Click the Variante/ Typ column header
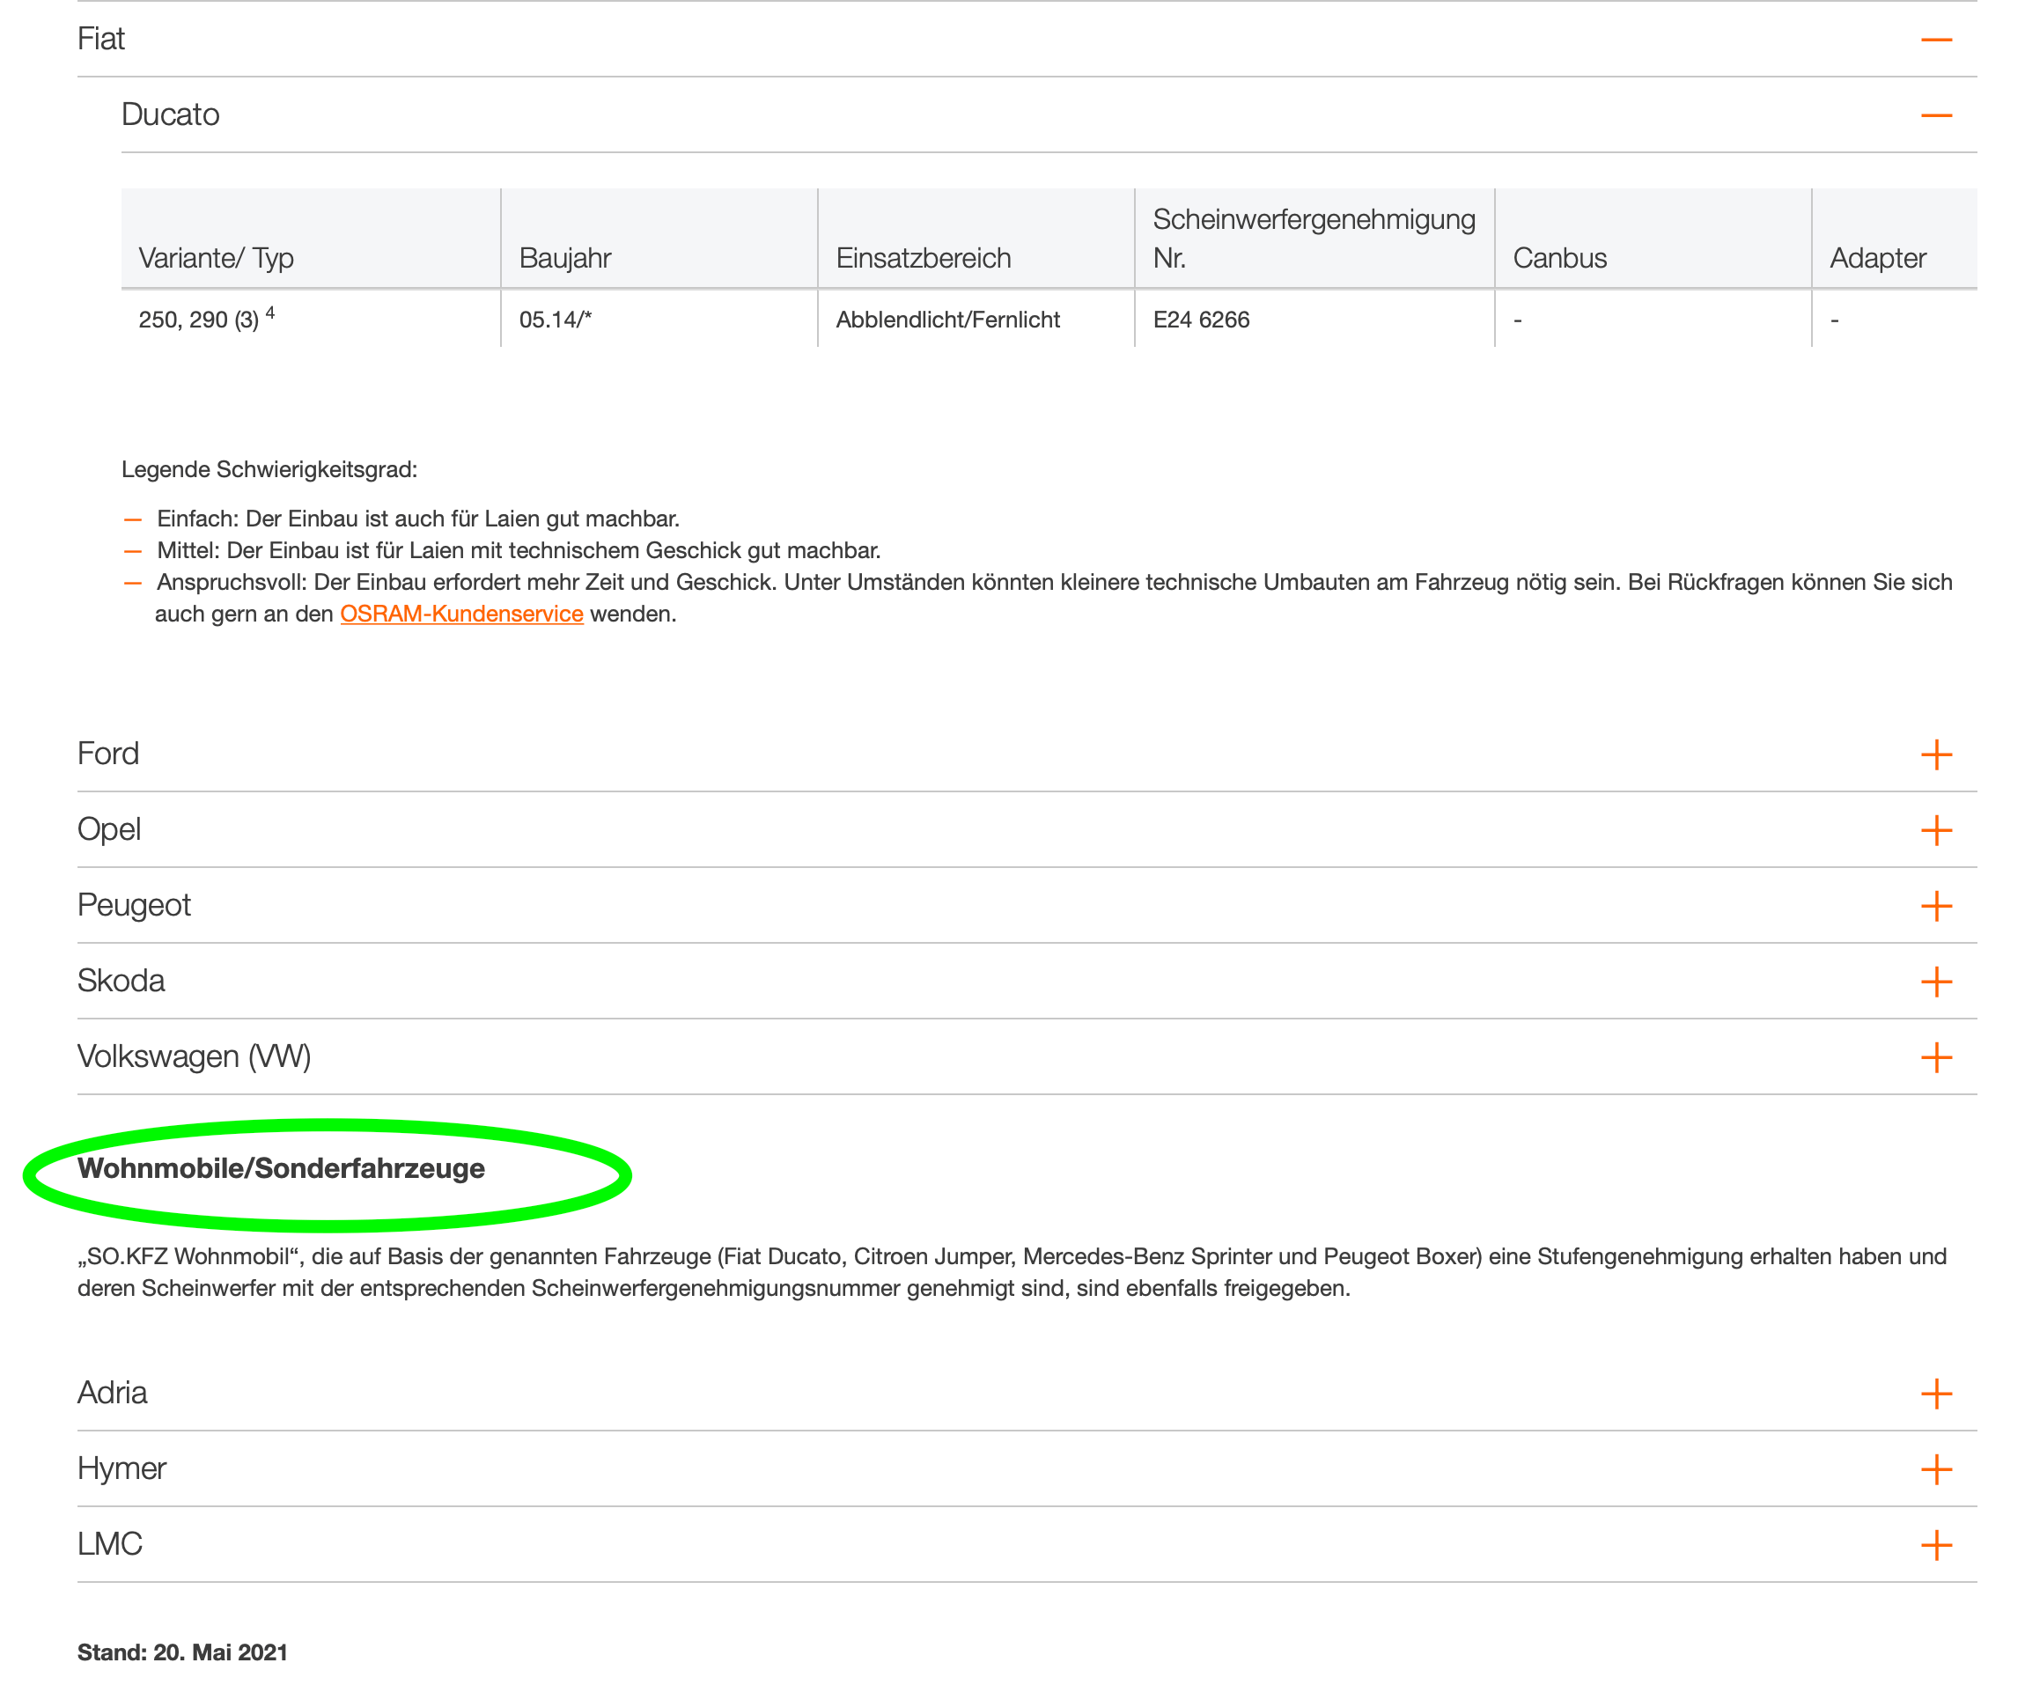The image size is (2025, 1685). (216, 258)
